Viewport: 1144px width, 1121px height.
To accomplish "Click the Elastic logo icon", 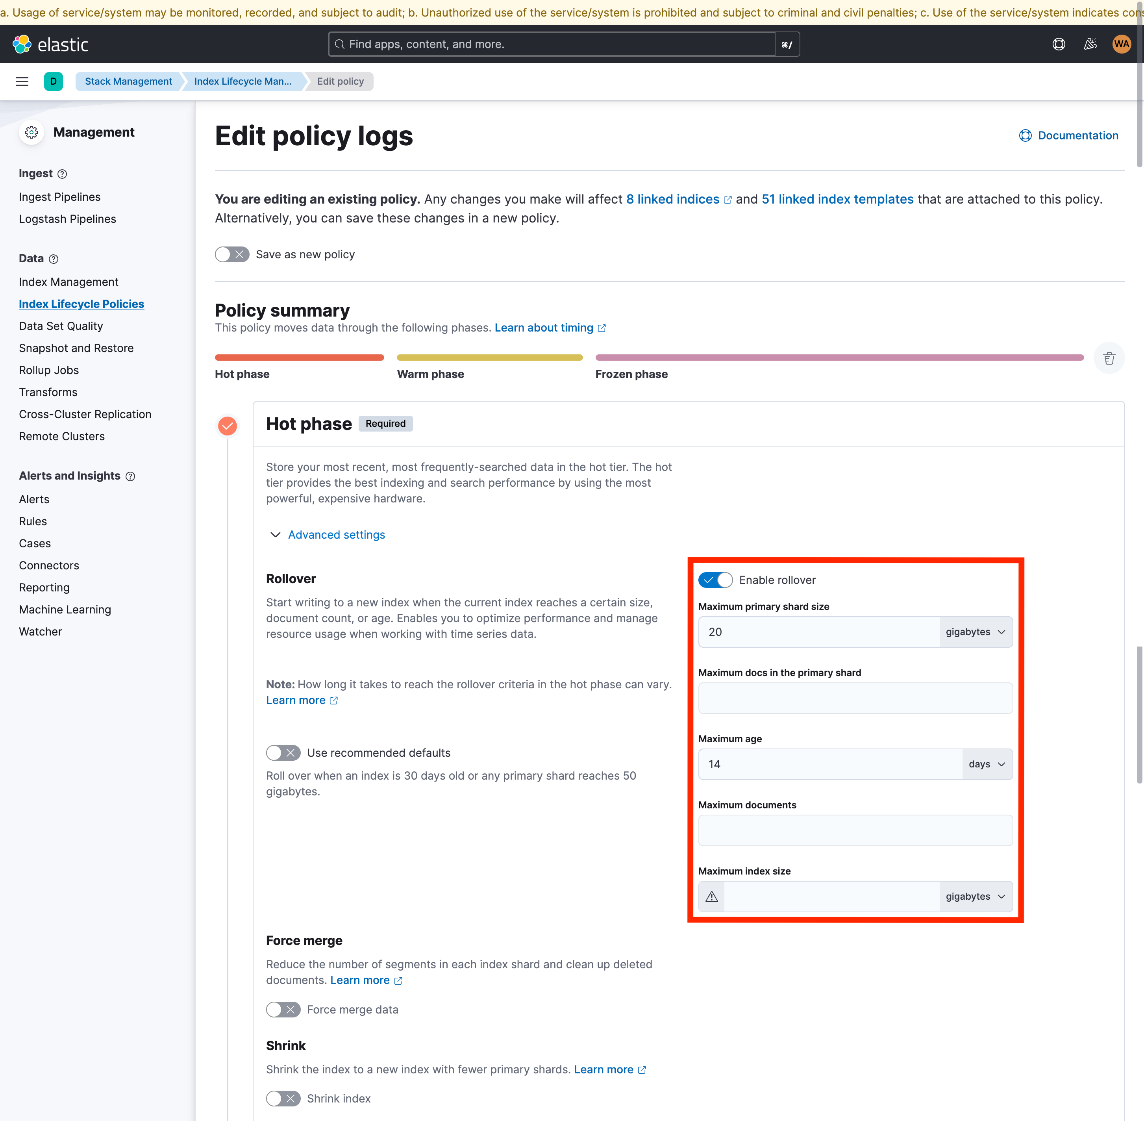I will click(x=22, y=44).
